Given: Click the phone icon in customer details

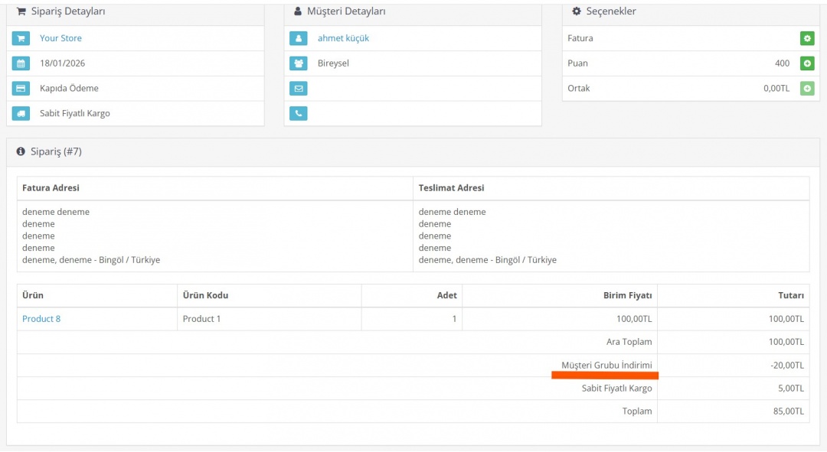Looking at the screenshot, I should [298, 114].
